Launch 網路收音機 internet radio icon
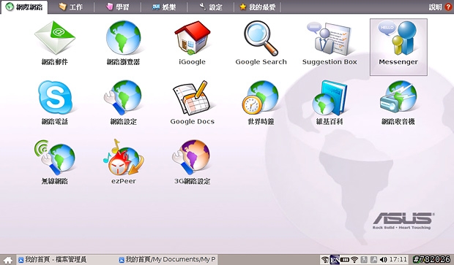This screenshot has height=265, width=454. pos(398,97)
